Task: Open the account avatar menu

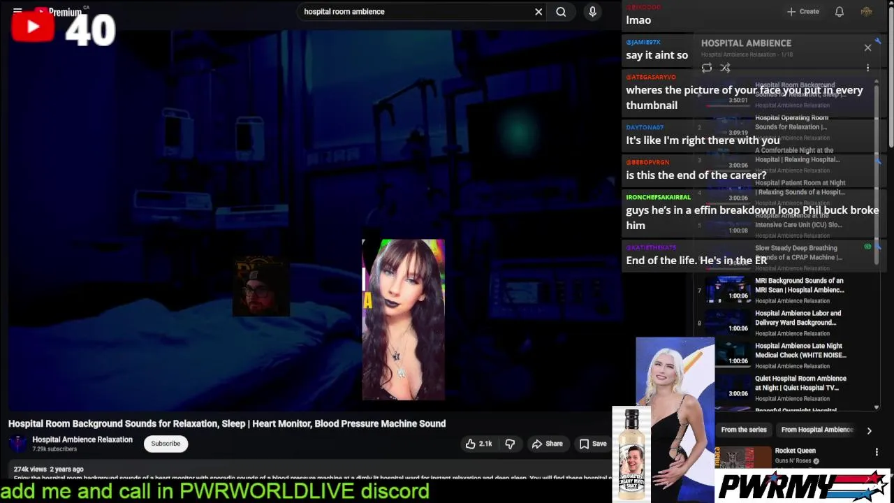Action: (866, 11)
